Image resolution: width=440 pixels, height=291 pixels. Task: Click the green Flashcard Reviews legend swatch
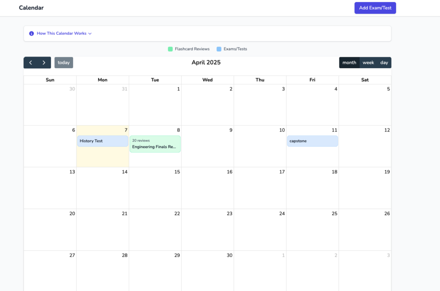pos(170,49)
